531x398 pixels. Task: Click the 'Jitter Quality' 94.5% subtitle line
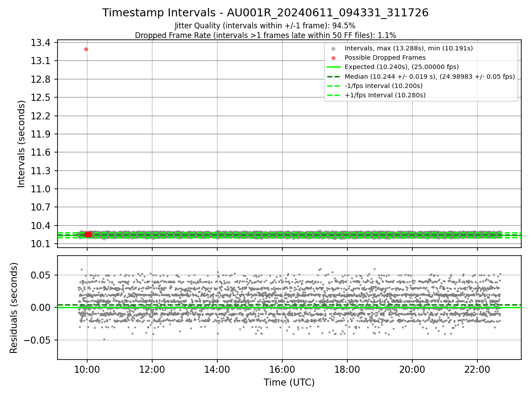click(x=265, y=26)
